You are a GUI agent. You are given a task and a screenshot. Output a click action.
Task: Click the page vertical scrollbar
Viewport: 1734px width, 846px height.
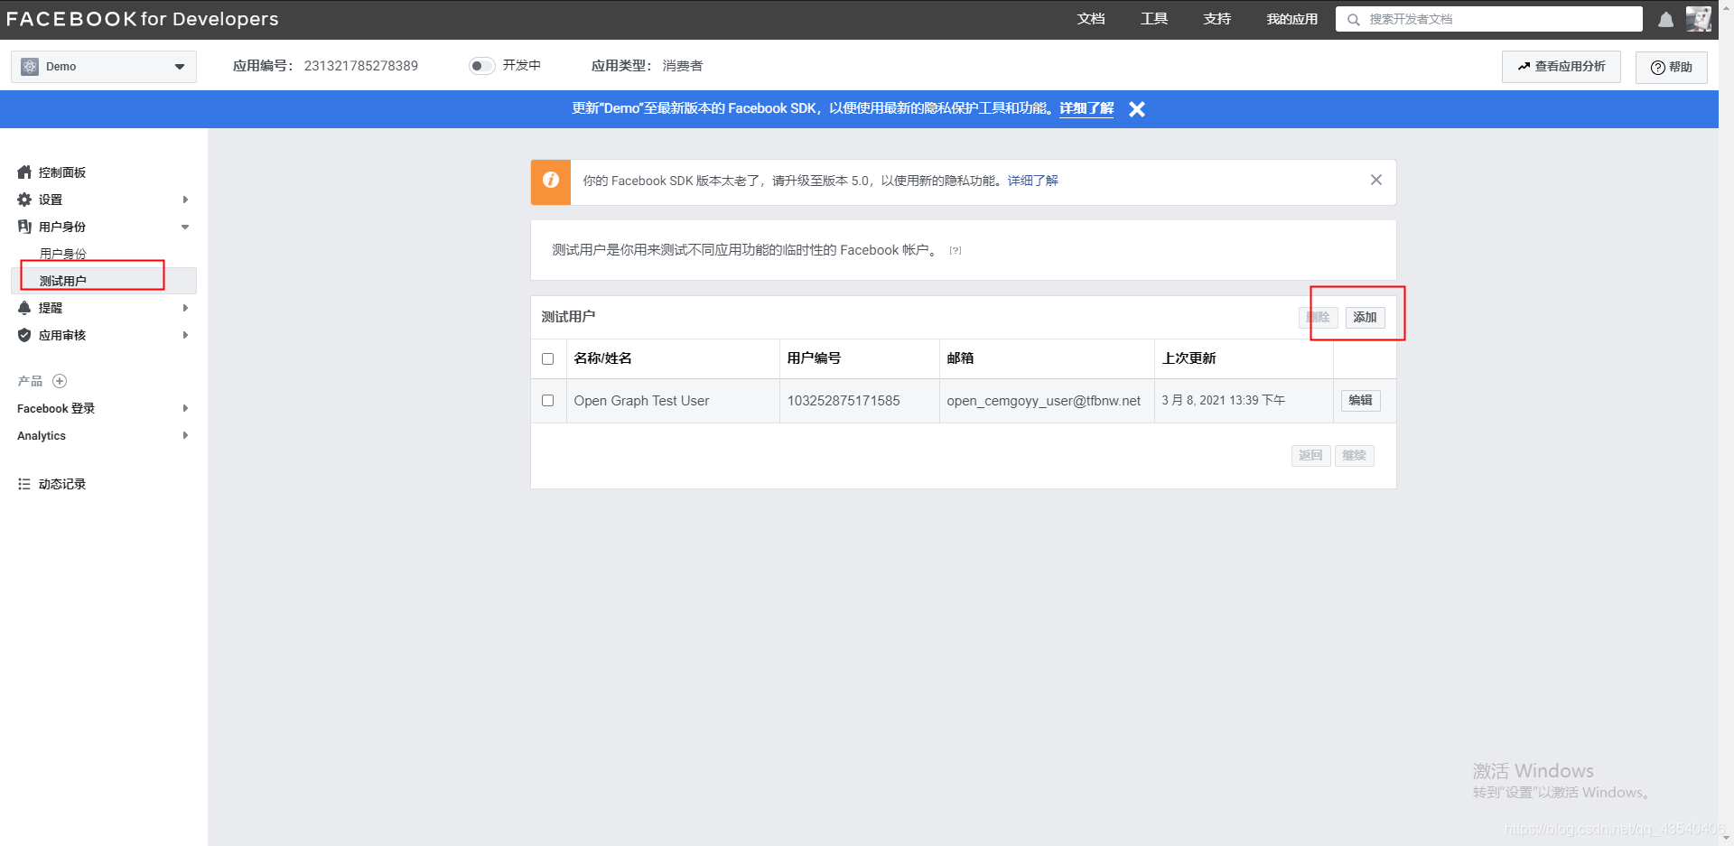click(1726, 423)
